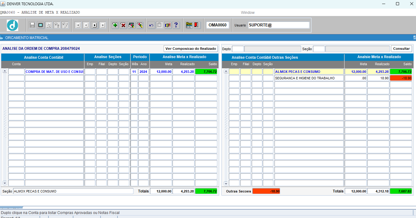Click red Saldo cell -18.90 in right grid
This screenshot has height=218, width=416.
[401, 78]
